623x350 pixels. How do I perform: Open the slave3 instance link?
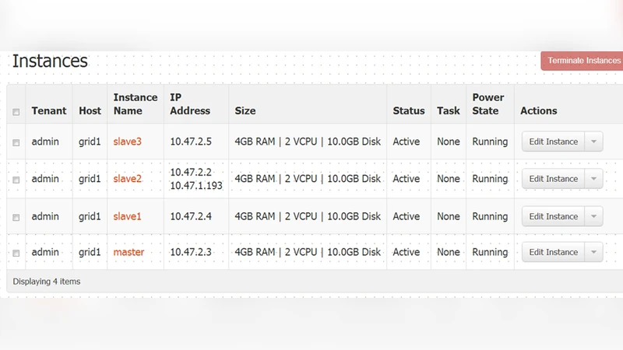coord(128,142)
